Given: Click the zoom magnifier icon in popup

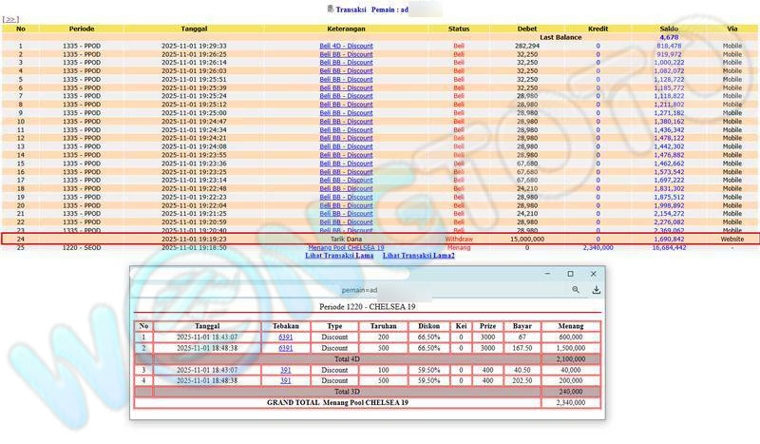Looking at the screenshot, I should (x=576, y=290).
